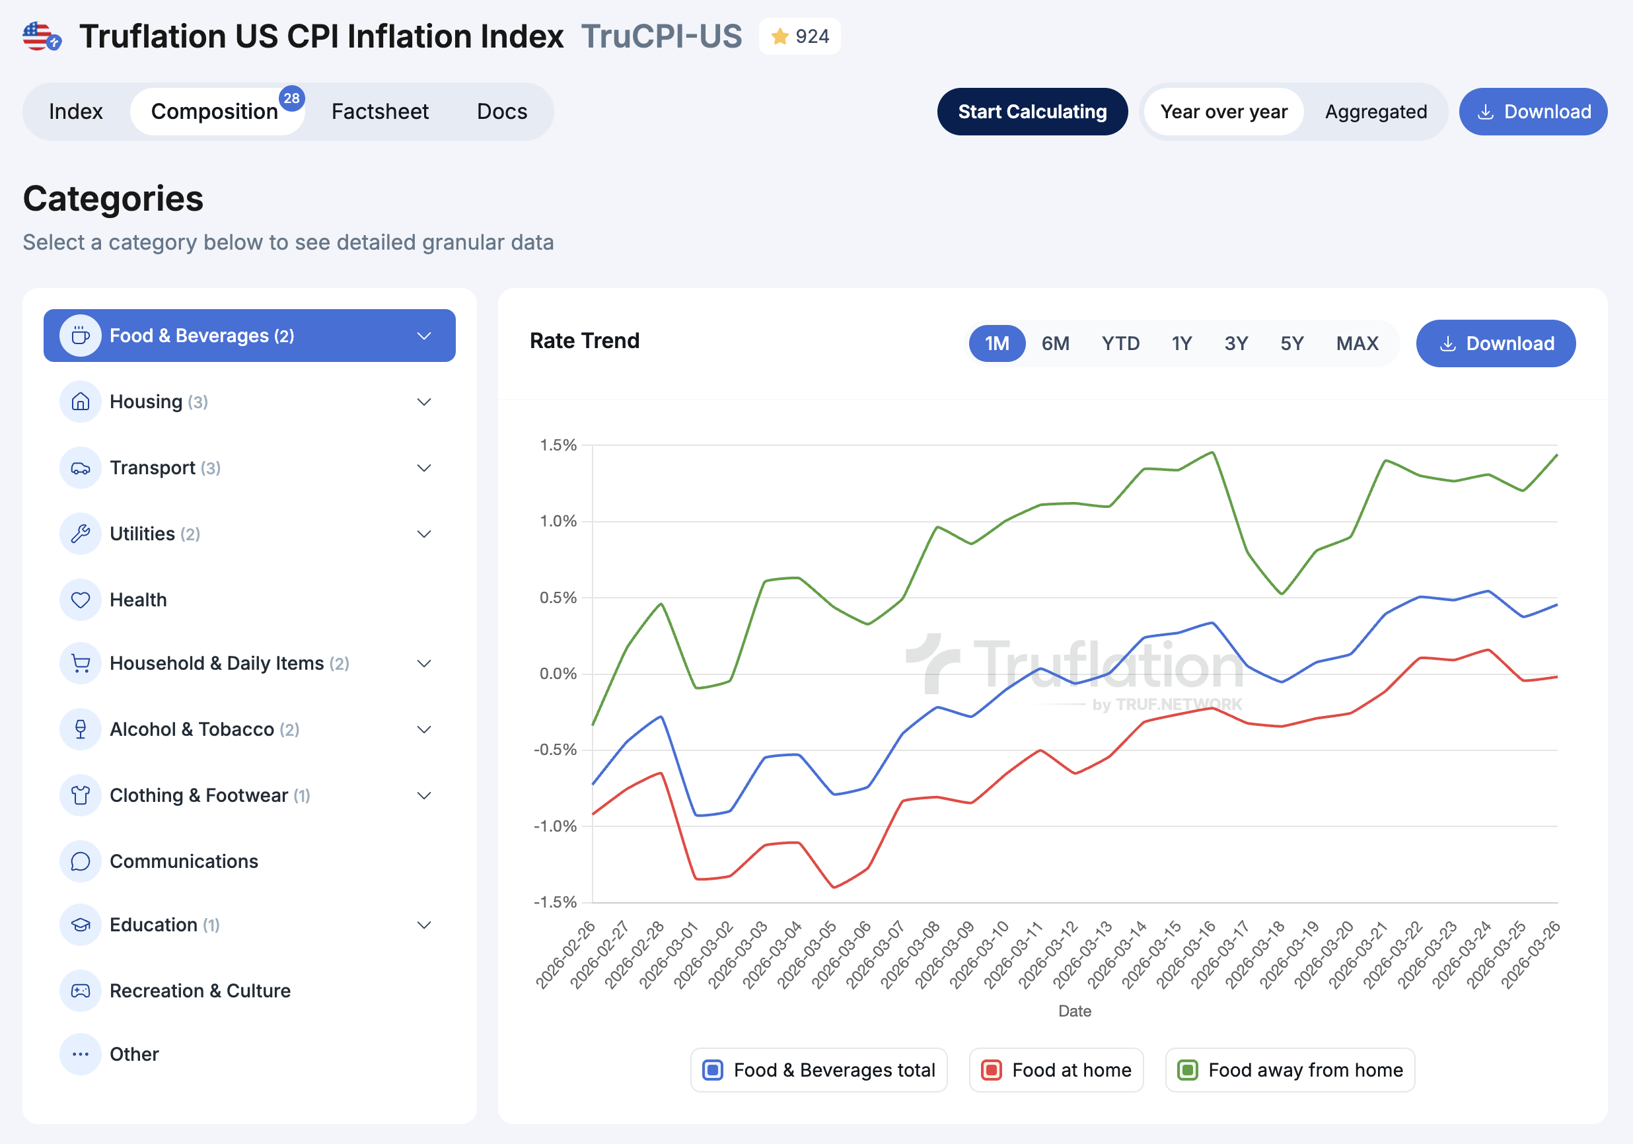
Task: Click the Food & Beverages total blue swatch
Action: [x=713, y=1070]
